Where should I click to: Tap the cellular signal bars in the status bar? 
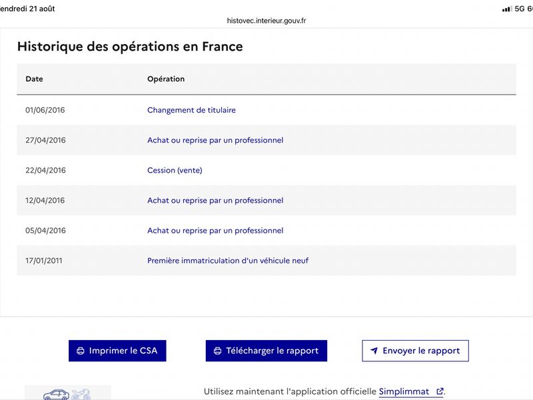click(507, 9)
